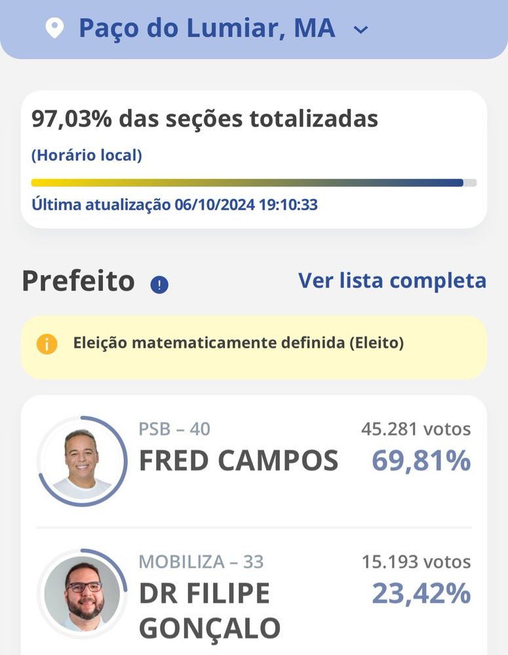Click the 23,42% vote percentage
508x655 pixels.
pyautogui.click(x=421, y=594)
